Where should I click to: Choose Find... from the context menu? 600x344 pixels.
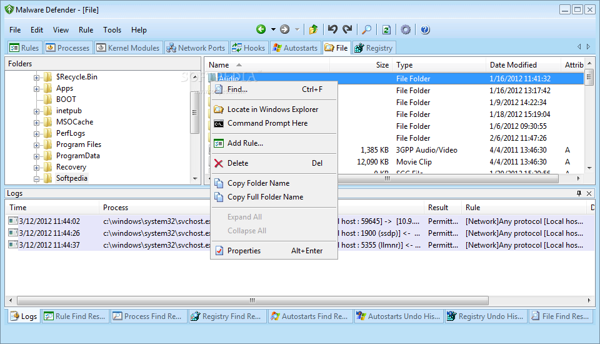[x=274, y=89]
